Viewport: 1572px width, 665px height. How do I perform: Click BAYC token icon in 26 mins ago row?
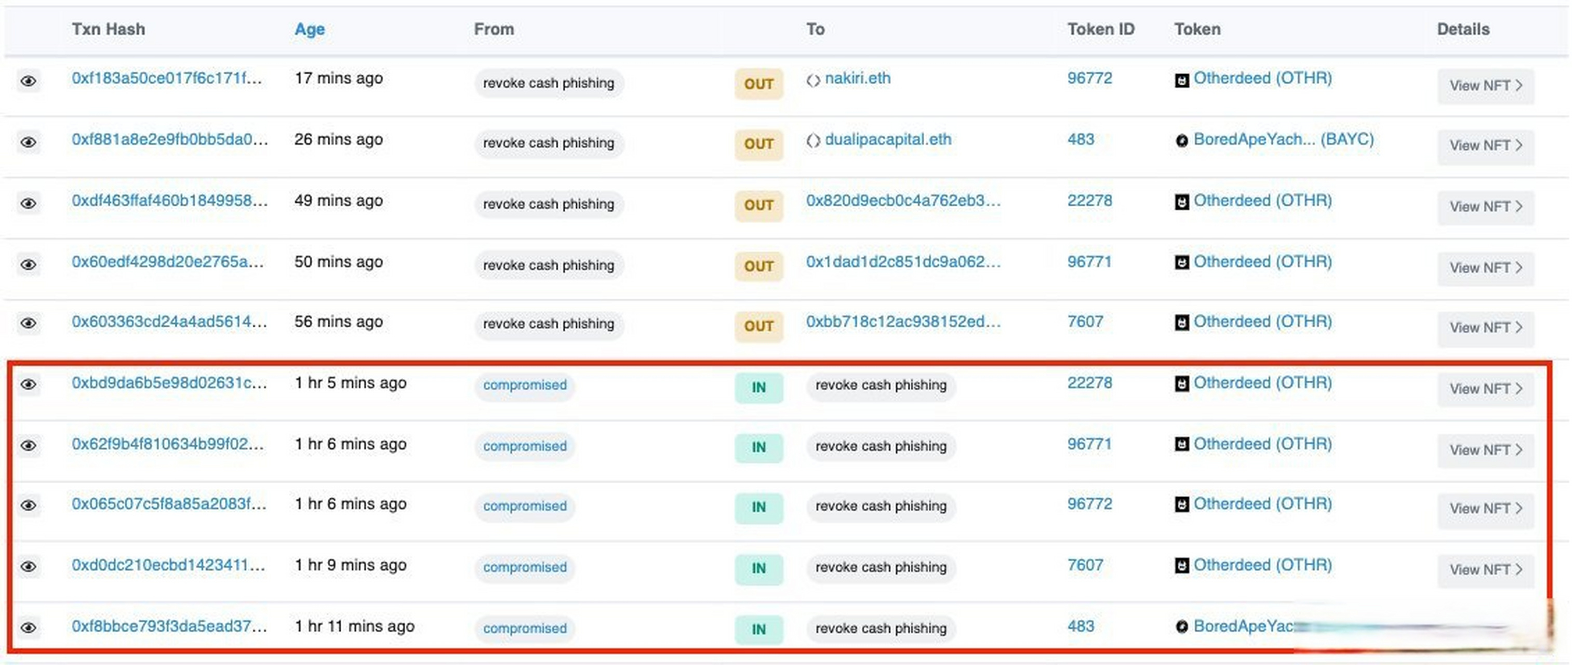[x=1181, y=141]
